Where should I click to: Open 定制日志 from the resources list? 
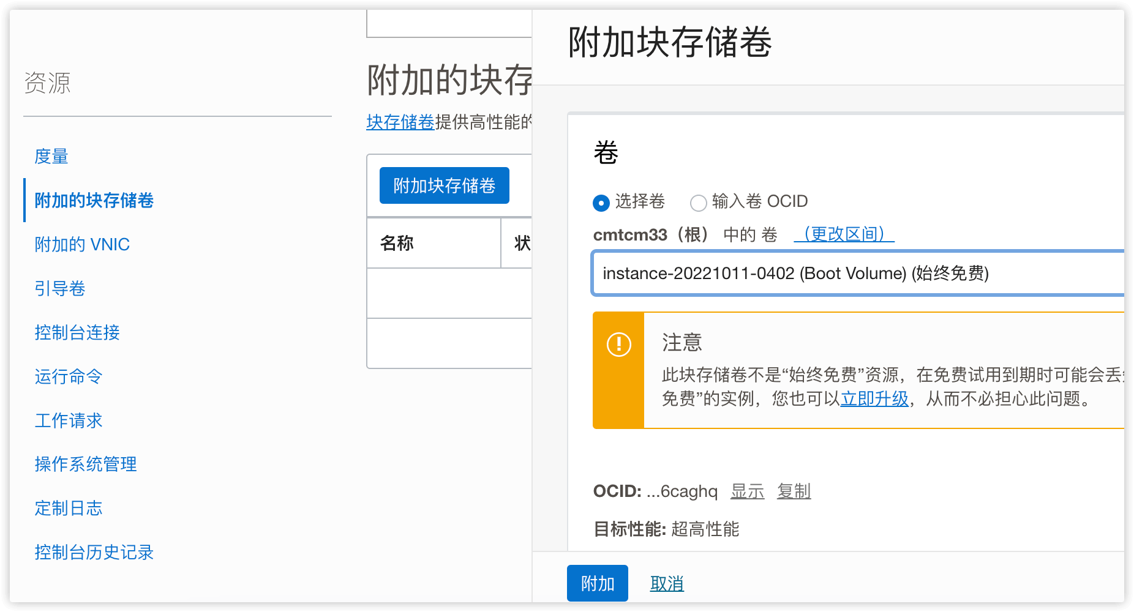click(x=68, y=509)
